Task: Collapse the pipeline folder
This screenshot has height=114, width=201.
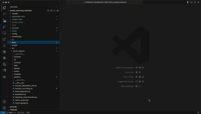Action: pyautogui.click(x=33, y=77)
